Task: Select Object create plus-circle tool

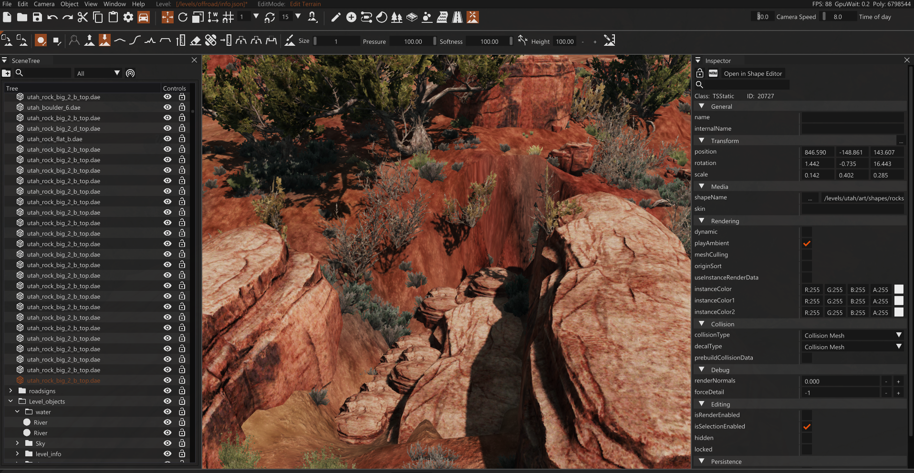Action: [351, 17]
